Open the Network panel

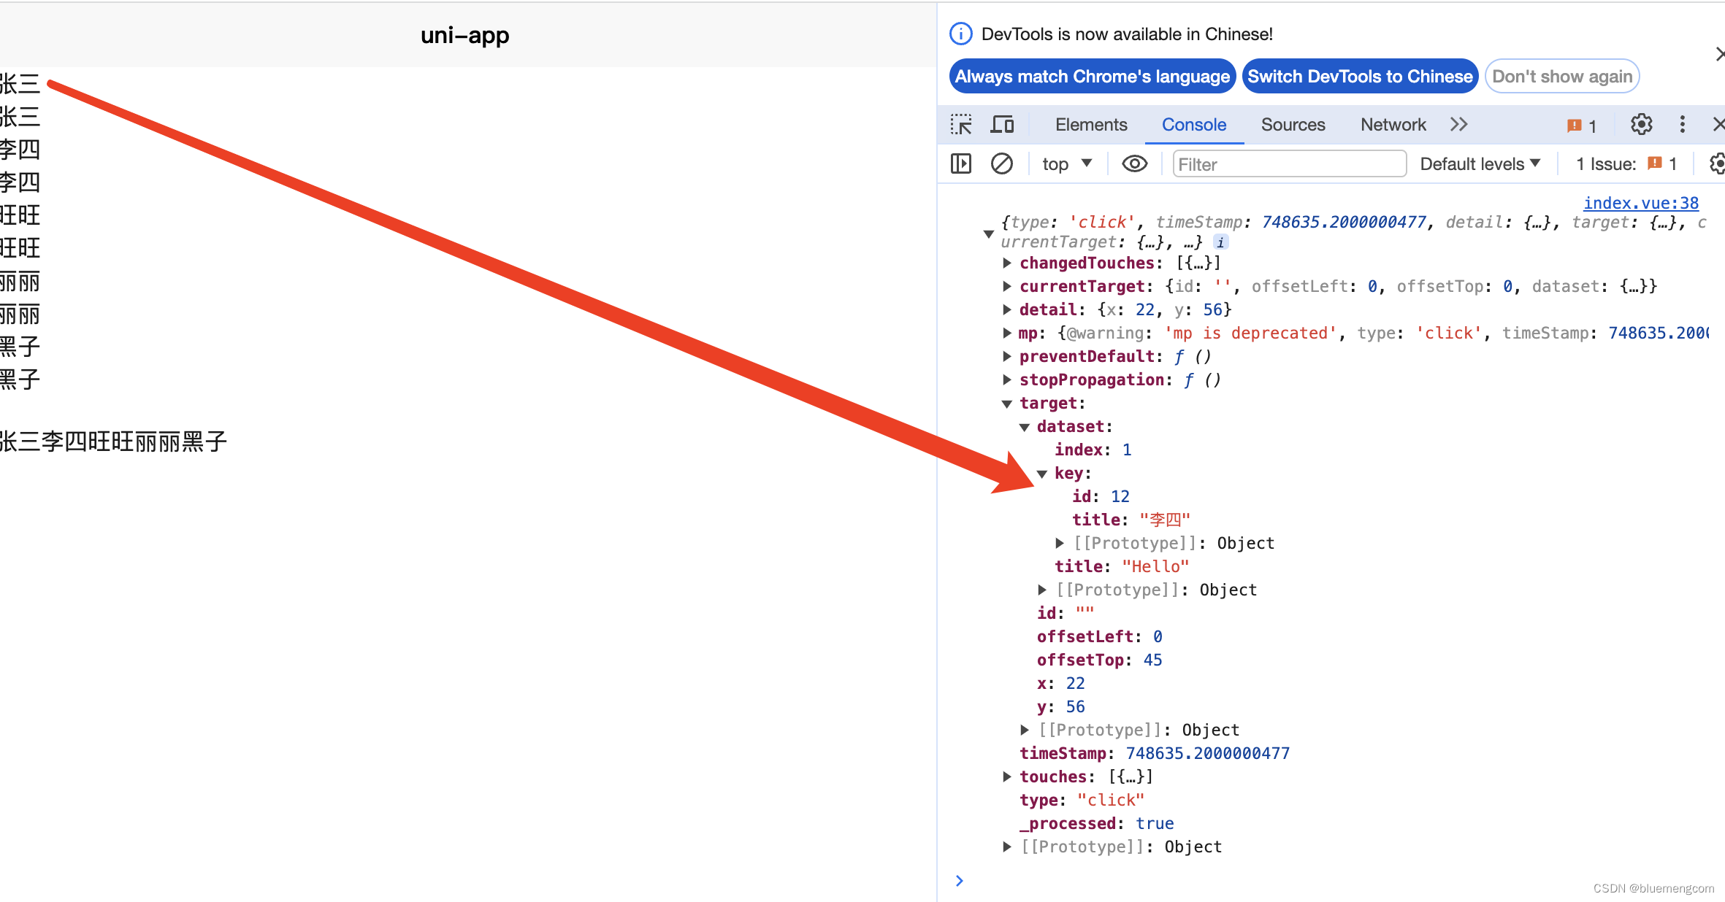[x=1392, y=124]
